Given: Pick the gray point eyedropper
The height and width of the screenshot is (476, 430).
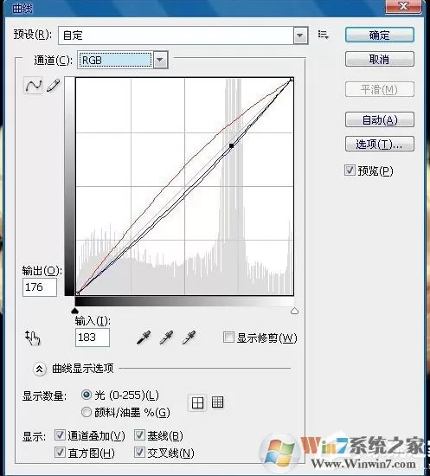Looking at the screenshot, I should (x=166, y=338).
